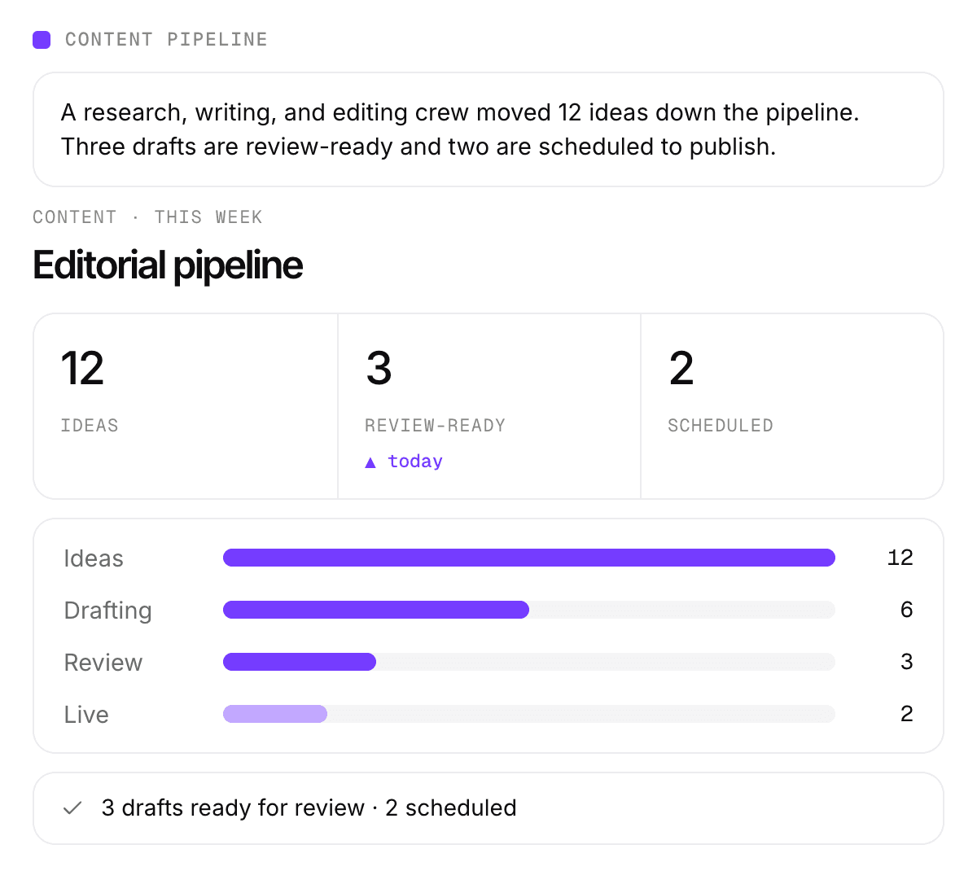Click the Content Pipeline header text
The height and width of the screenshot is (871, 977).
point(166,40)
